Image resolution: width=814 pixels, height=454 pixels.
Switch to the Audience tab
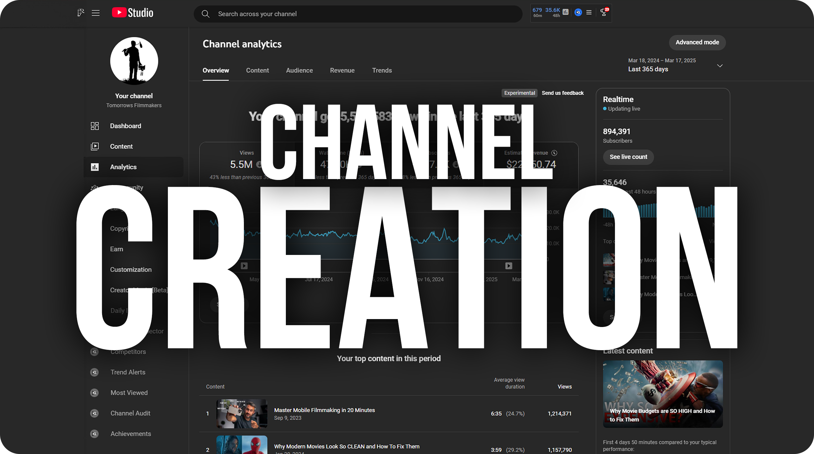299,70
